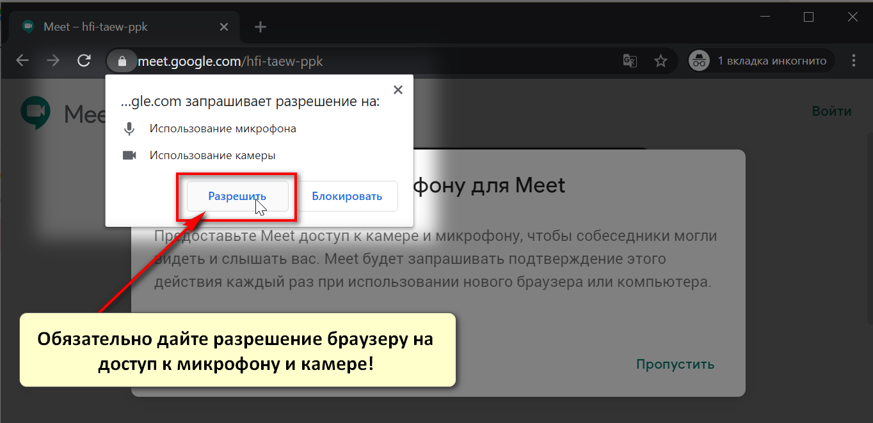Open Chrome three-dot menu

pos(854,61)
